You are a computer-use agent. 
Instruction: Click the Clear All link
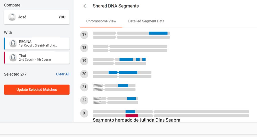(x=63, y=74)
